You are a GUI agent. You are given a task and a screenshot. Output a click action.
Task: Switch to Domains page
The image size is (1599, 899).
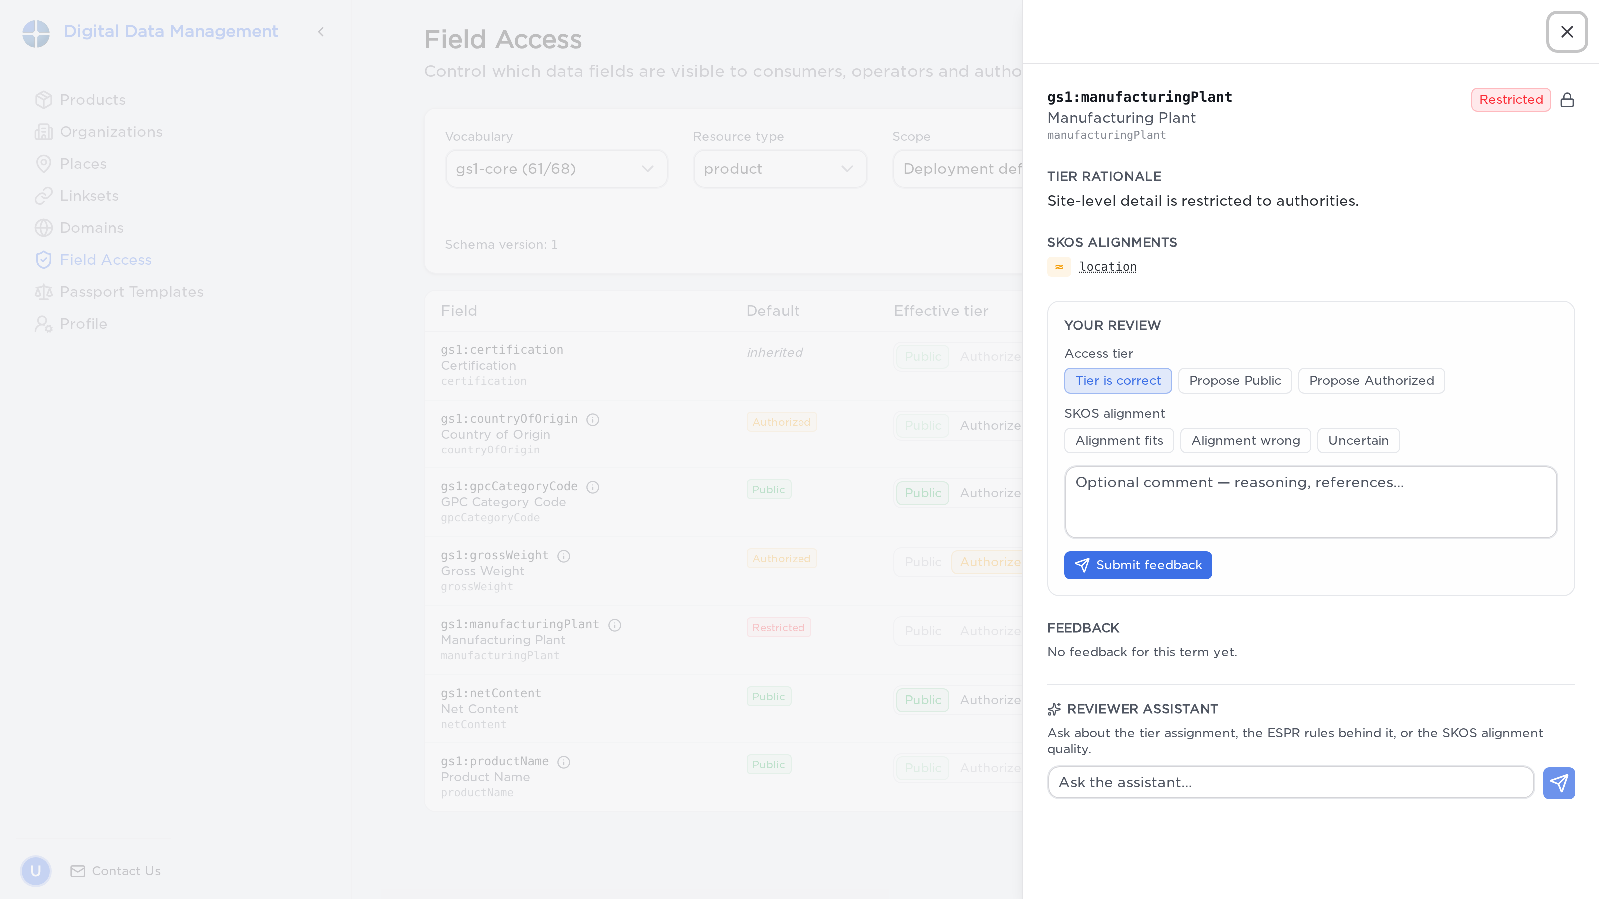(x=92, y=228)
